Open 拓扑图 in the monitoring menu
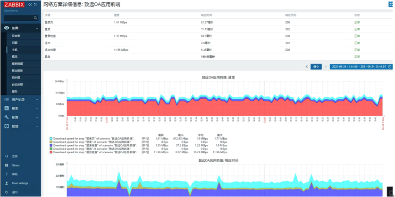The image size is (395, 197). (16, 78)
